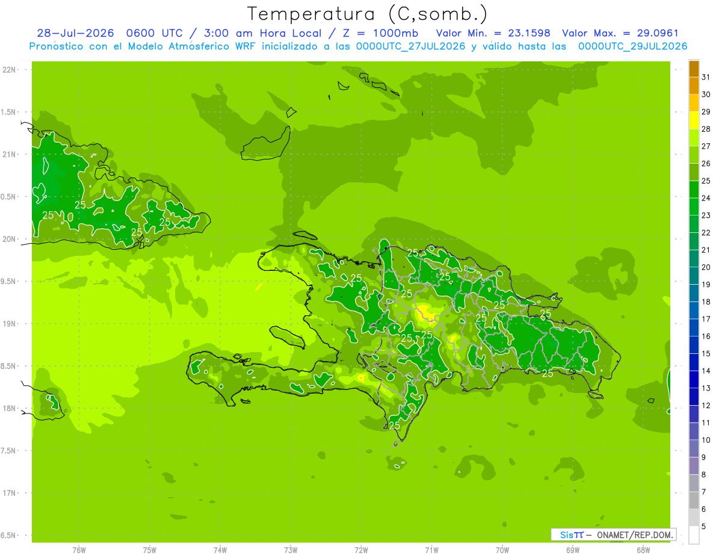This screenshot has height=558, width=722.
Task: Click the purple swatch between 8 and 9
Action: pos(694,466)
